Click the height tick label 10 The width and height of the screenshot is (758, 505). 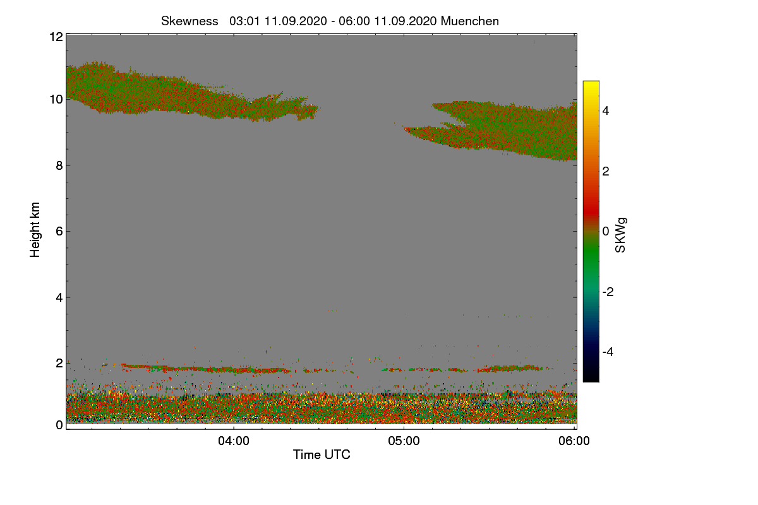56,99
